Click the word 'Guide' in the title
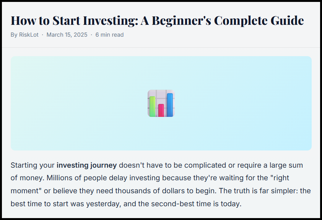The width and height of the screenshot is (322, 220). [287, 21]
